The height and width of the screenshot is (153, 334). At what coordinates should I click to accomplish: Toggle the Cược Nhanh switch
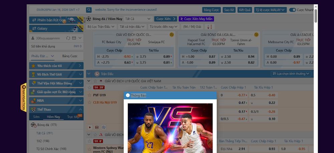[293, 10]
